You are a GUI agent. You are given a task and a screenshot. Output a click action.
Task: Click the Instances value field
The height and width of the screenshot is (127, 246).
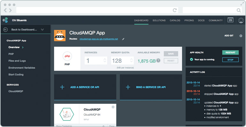tap(96, 61)
